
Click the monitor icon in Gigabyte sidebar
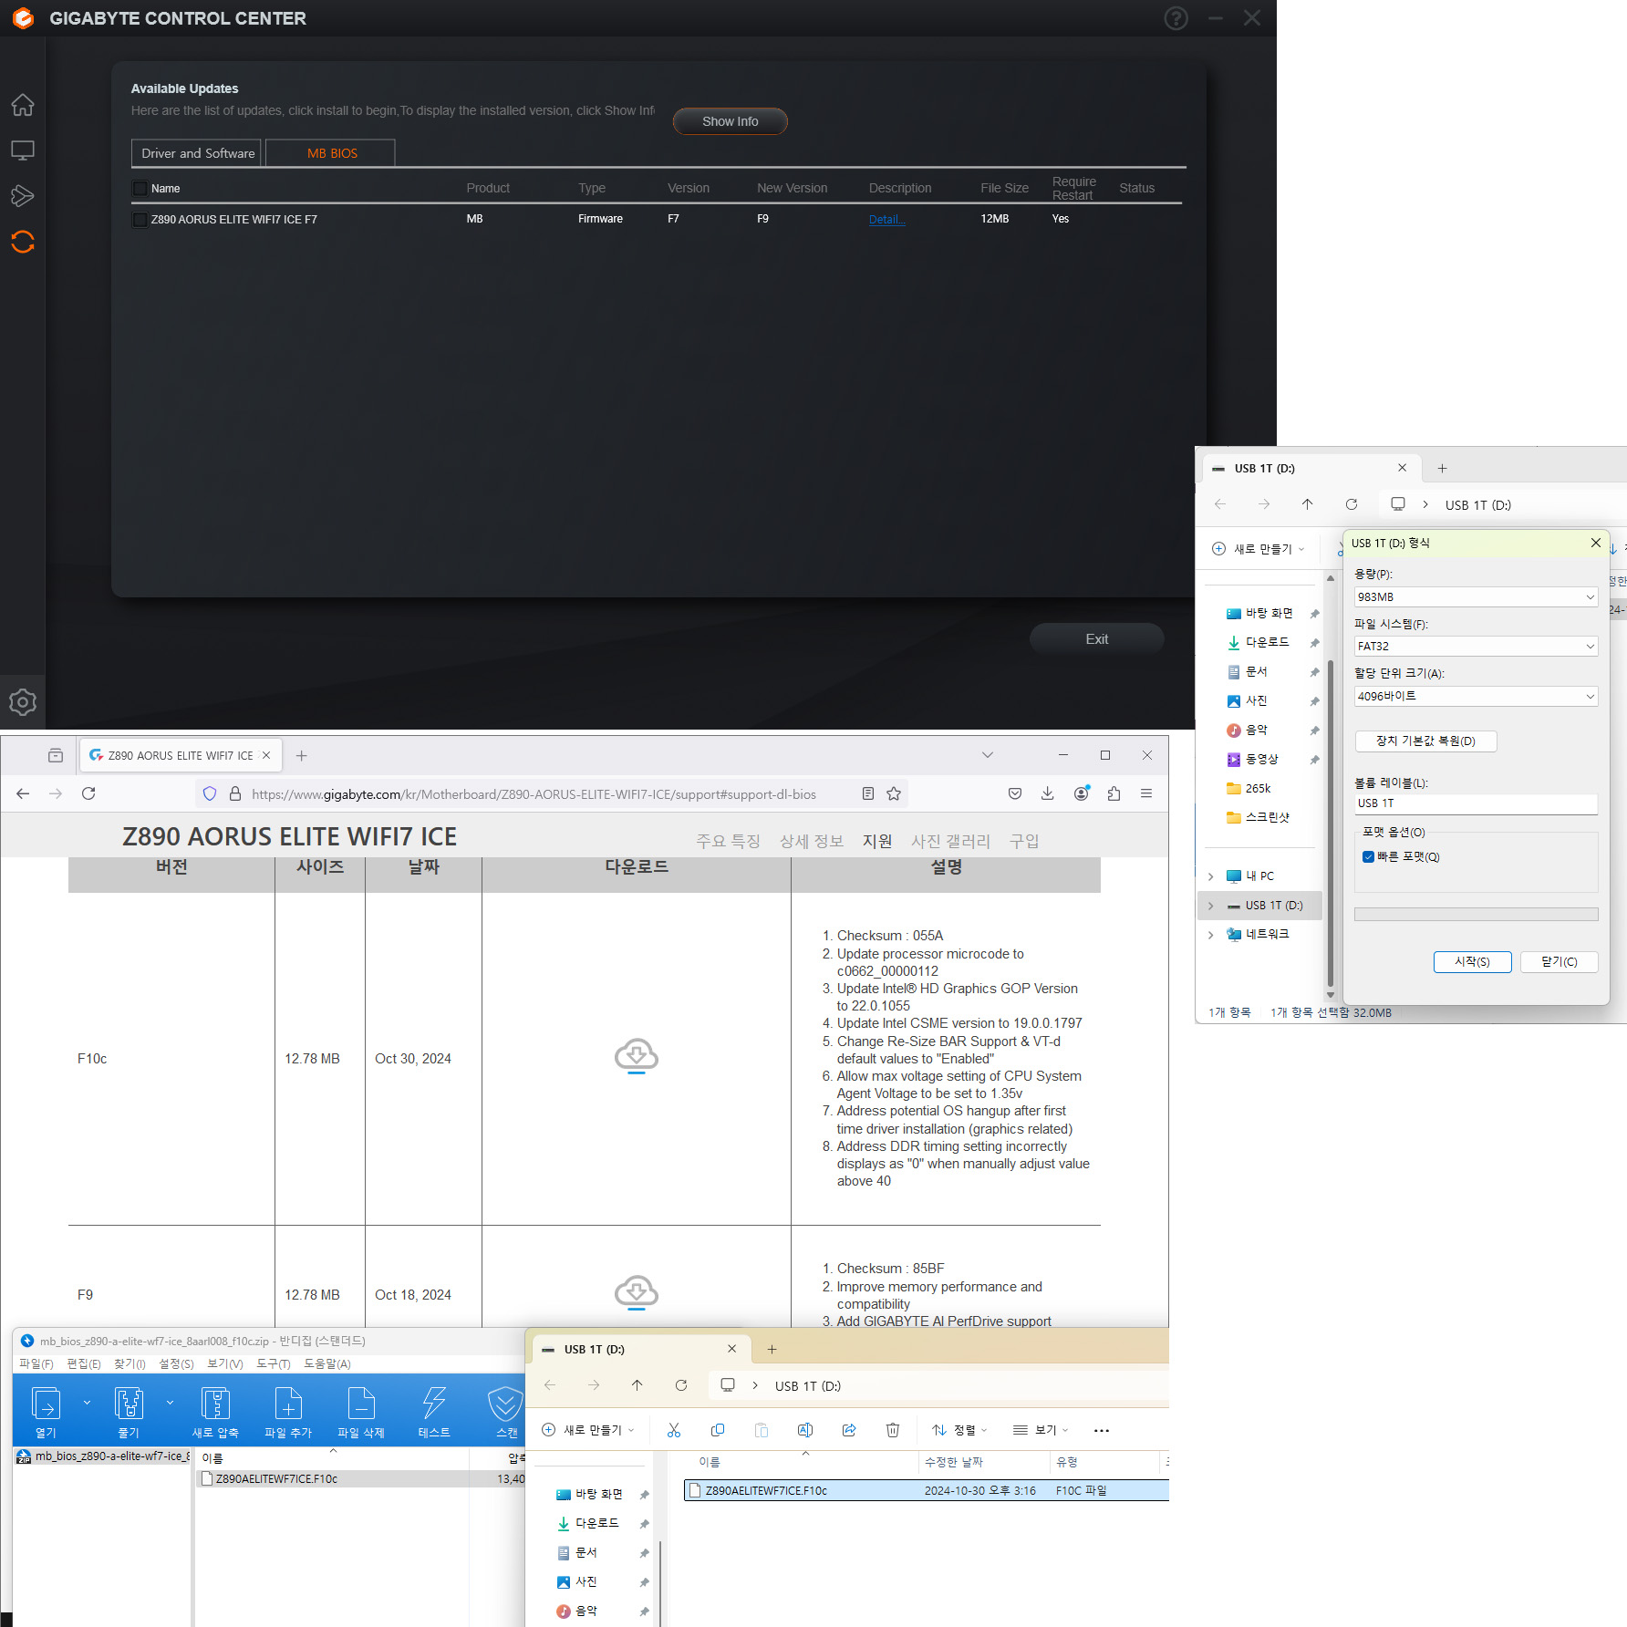[23, 150]
